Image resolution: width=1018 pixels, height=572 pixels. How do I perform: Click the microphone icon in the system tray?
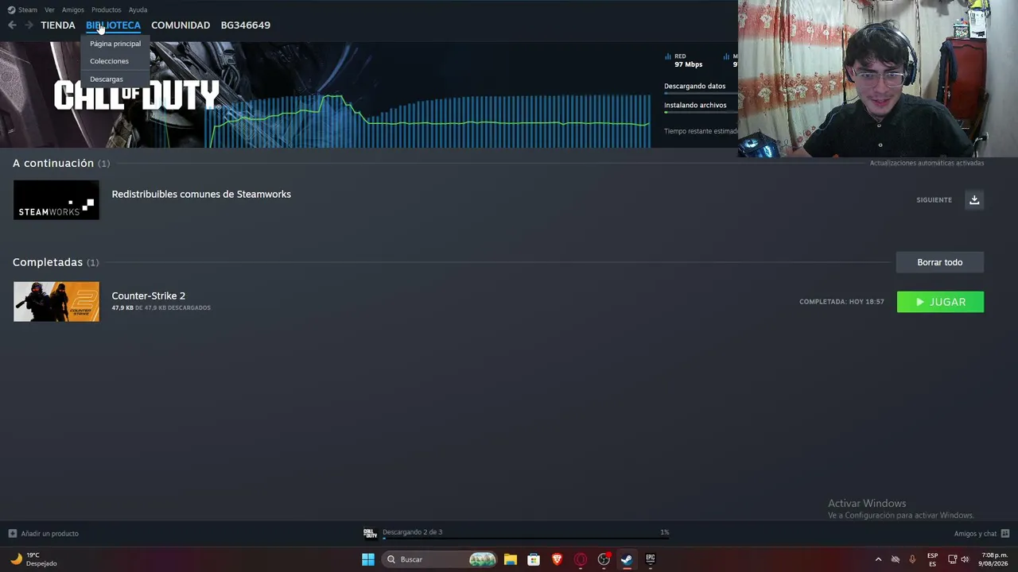[912, 559]
